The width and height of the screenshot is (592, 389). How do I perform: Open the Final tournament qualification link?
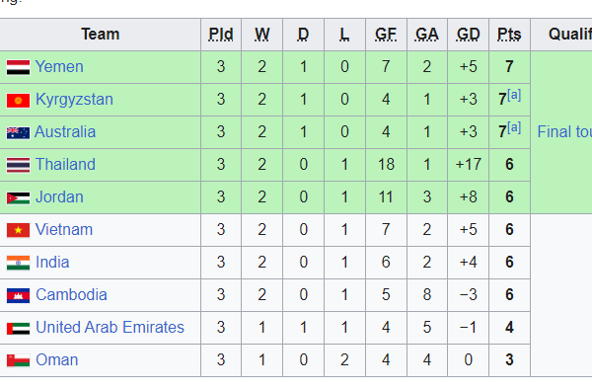[x=564, y=132]
